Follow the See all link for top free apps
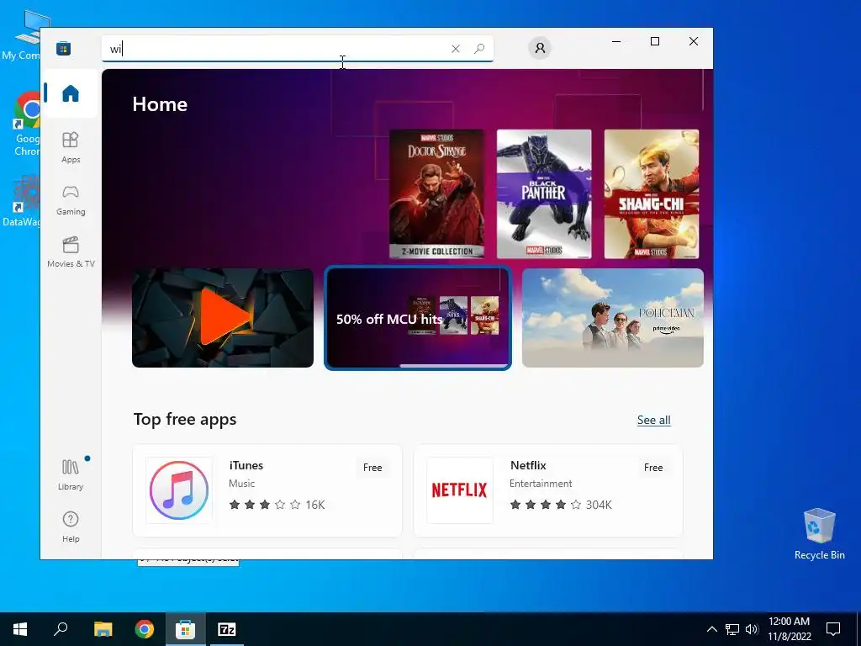861x646 pixels. coord(653,421)
